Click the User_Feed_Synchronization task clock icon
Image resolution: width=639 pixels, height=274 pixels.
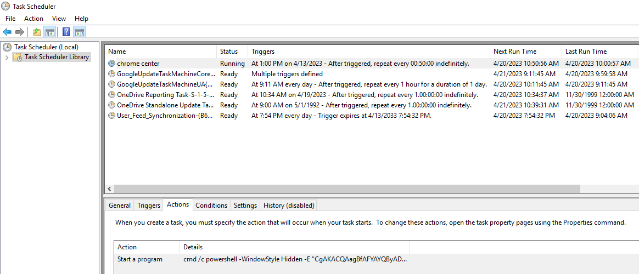pyautogui.click(x=111, y=116)
